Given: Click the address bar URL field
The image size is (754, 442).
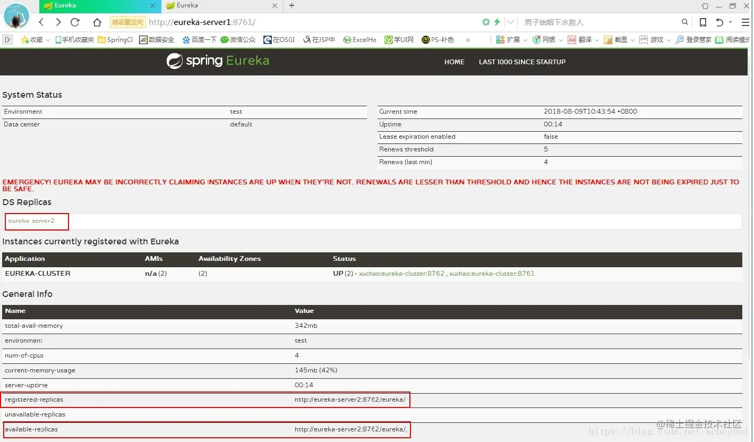Looking at the screenshot, I should coord(313,22).
